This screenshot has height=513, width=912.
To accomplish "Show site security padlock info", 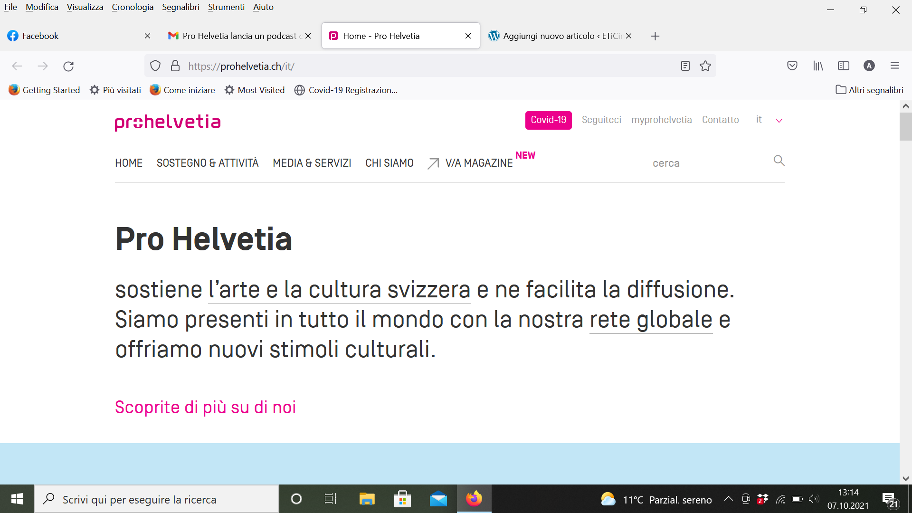I will (x=175, y=66).
